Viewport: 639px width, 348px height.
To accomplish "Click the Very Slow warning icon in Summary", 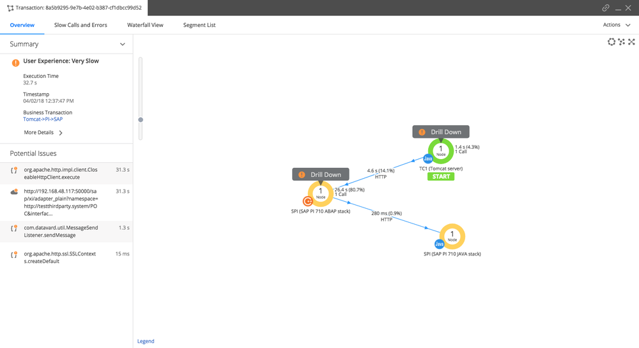I will coord(15,63).
